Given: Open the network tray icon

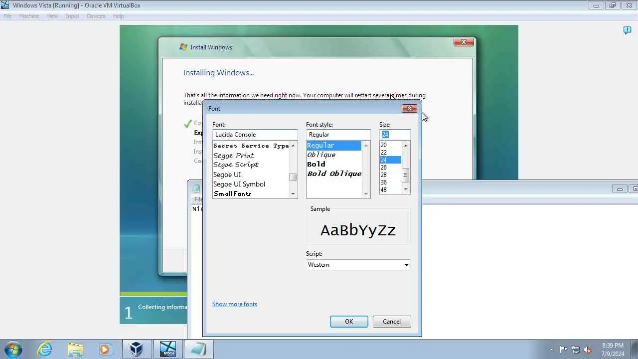Looking at the screenshot, I should [x=576, y=350].
